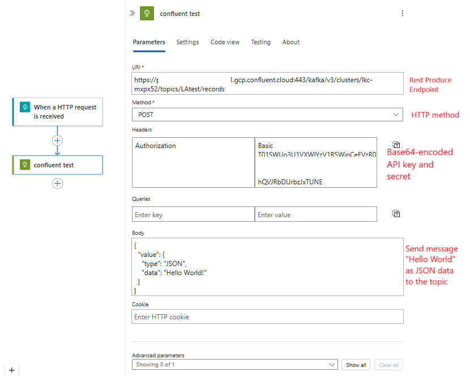Open the Parameters tab

point(149,42)
